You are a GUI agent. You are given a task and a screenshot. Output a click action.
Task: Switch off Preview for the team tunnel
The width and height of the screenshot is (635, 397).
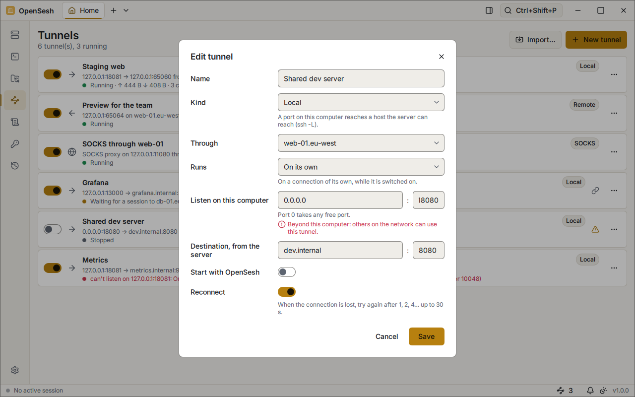click(x=53, y=113)
